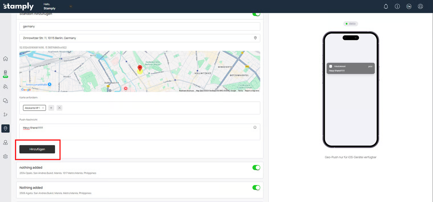Click the Report a map error link

click(252, 91)
